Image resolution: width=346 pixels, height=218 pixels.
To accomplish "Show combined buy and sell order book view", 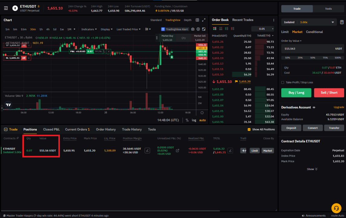I will click(x=215, y=29).
